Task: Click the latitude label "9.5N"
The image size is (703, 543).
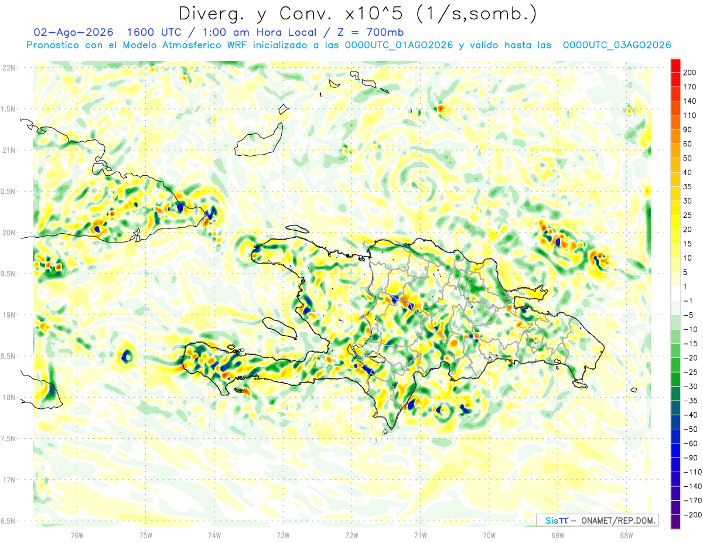Action: (x=8, y=274)
